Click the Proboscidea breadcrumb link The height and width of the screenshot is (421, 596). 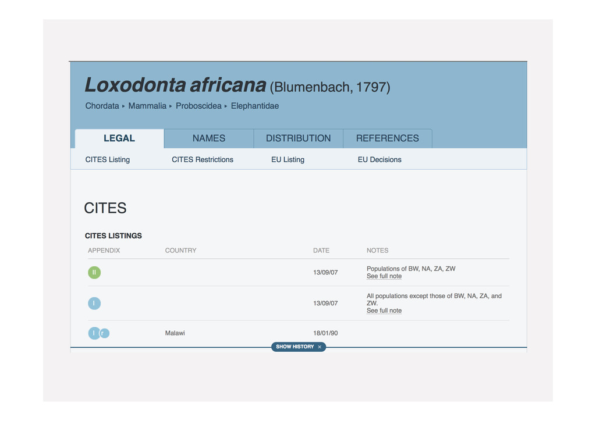[198, 106]
